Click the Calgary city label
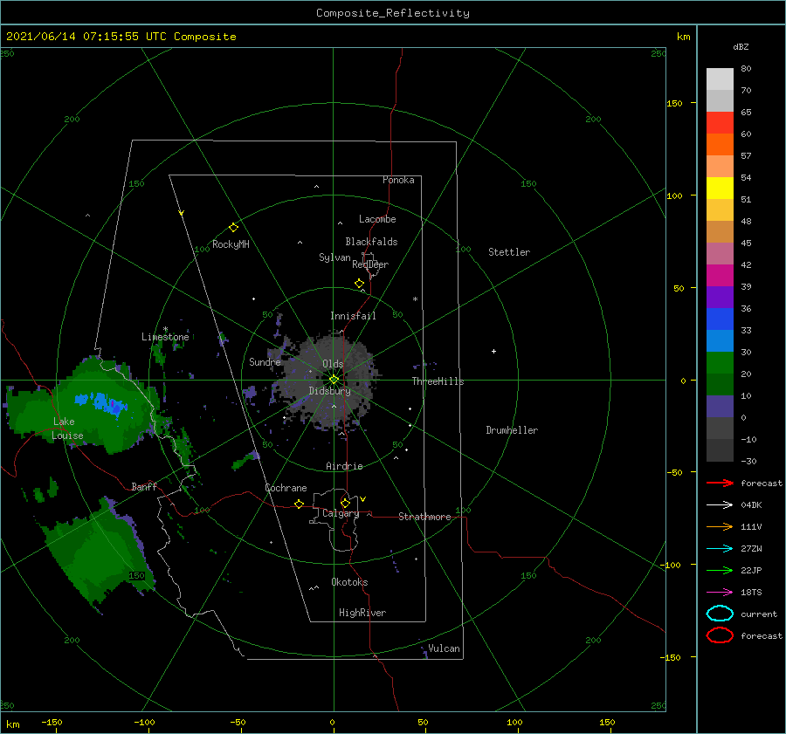Image resolution: width=786 pixels, height=734 pixels. point(341,513)
